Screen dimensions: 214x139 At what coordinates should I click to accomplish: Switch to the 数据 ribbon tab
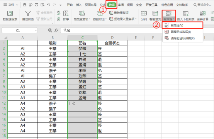(112, 5)
